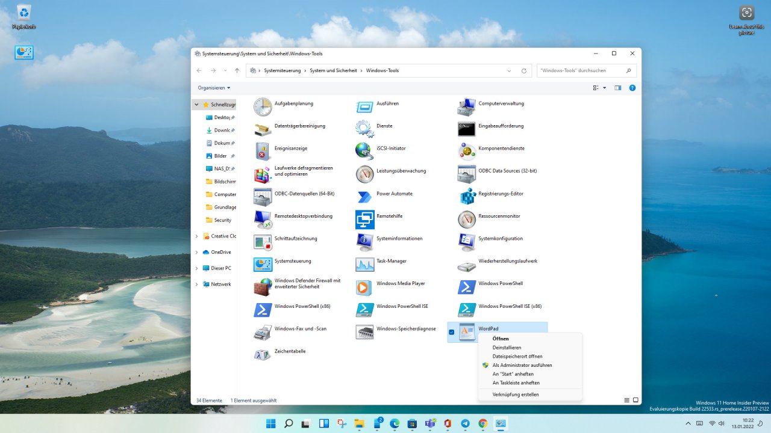Switch to large icons view in status bar
This screenshot has width=771, height=433.
pyautogui.click(x=635, y=400)
